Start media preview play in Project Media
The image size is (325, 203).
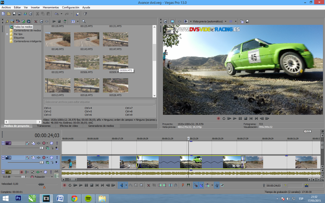[54, 21]
